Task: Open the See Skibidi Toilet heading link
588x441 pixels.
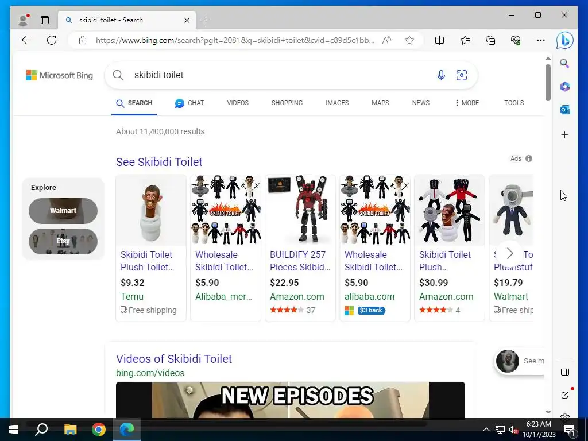Action: (159, 162)
